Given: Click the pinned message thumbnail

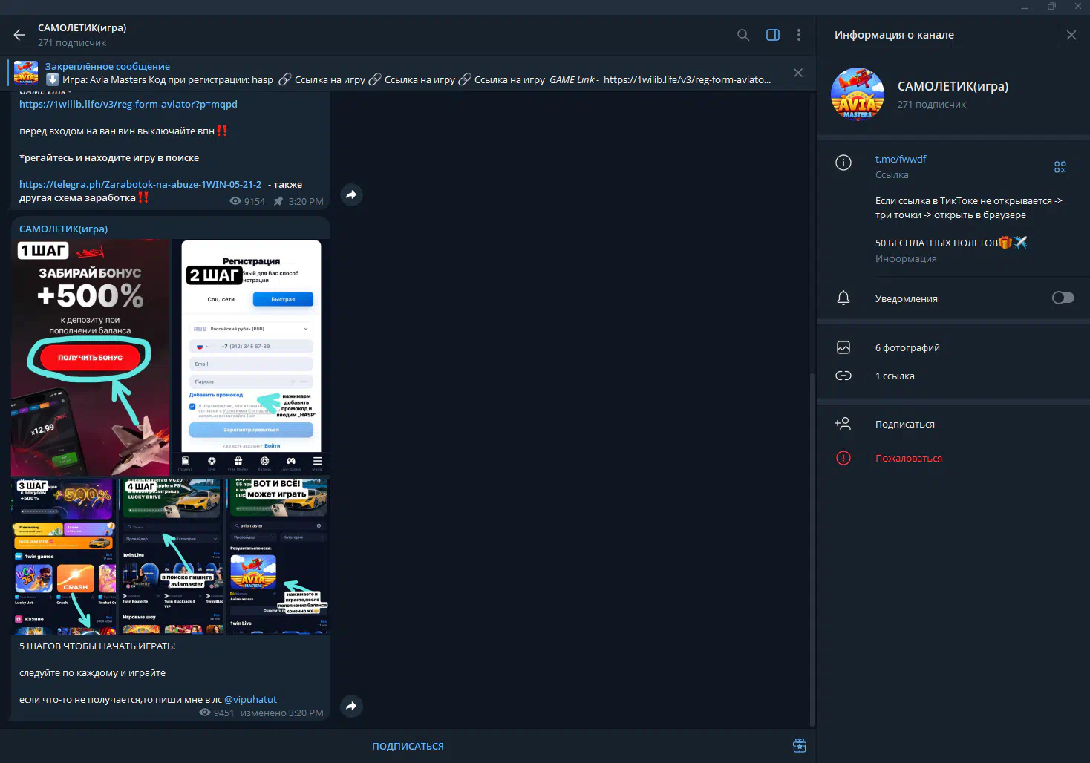Looking at the screenshot, I should (x=26, y=73).
